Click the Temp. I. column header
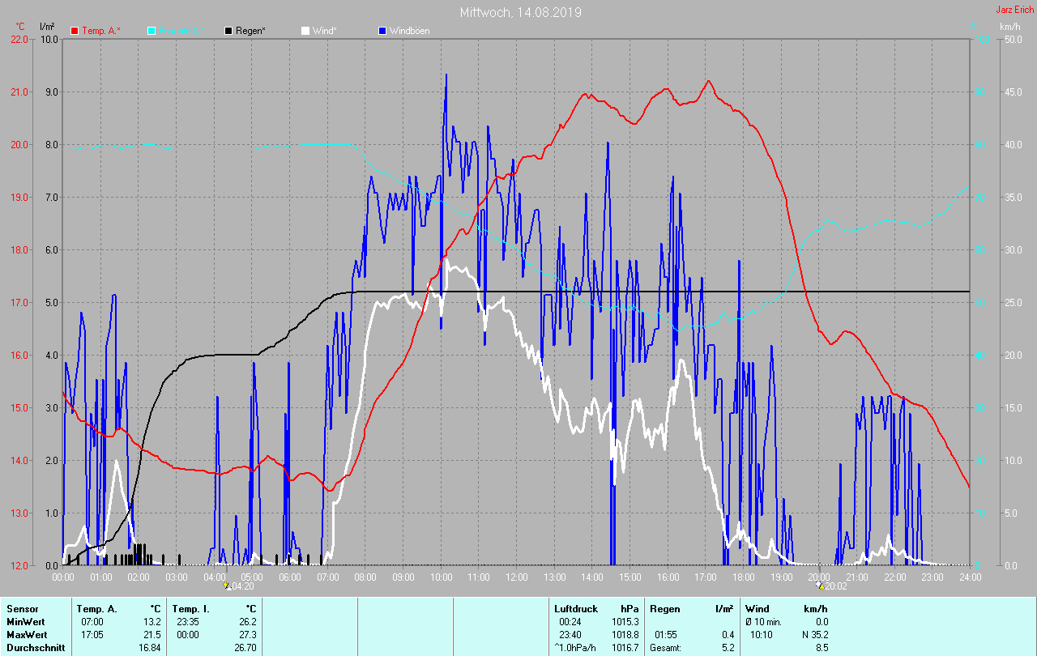 coord(190,608)
